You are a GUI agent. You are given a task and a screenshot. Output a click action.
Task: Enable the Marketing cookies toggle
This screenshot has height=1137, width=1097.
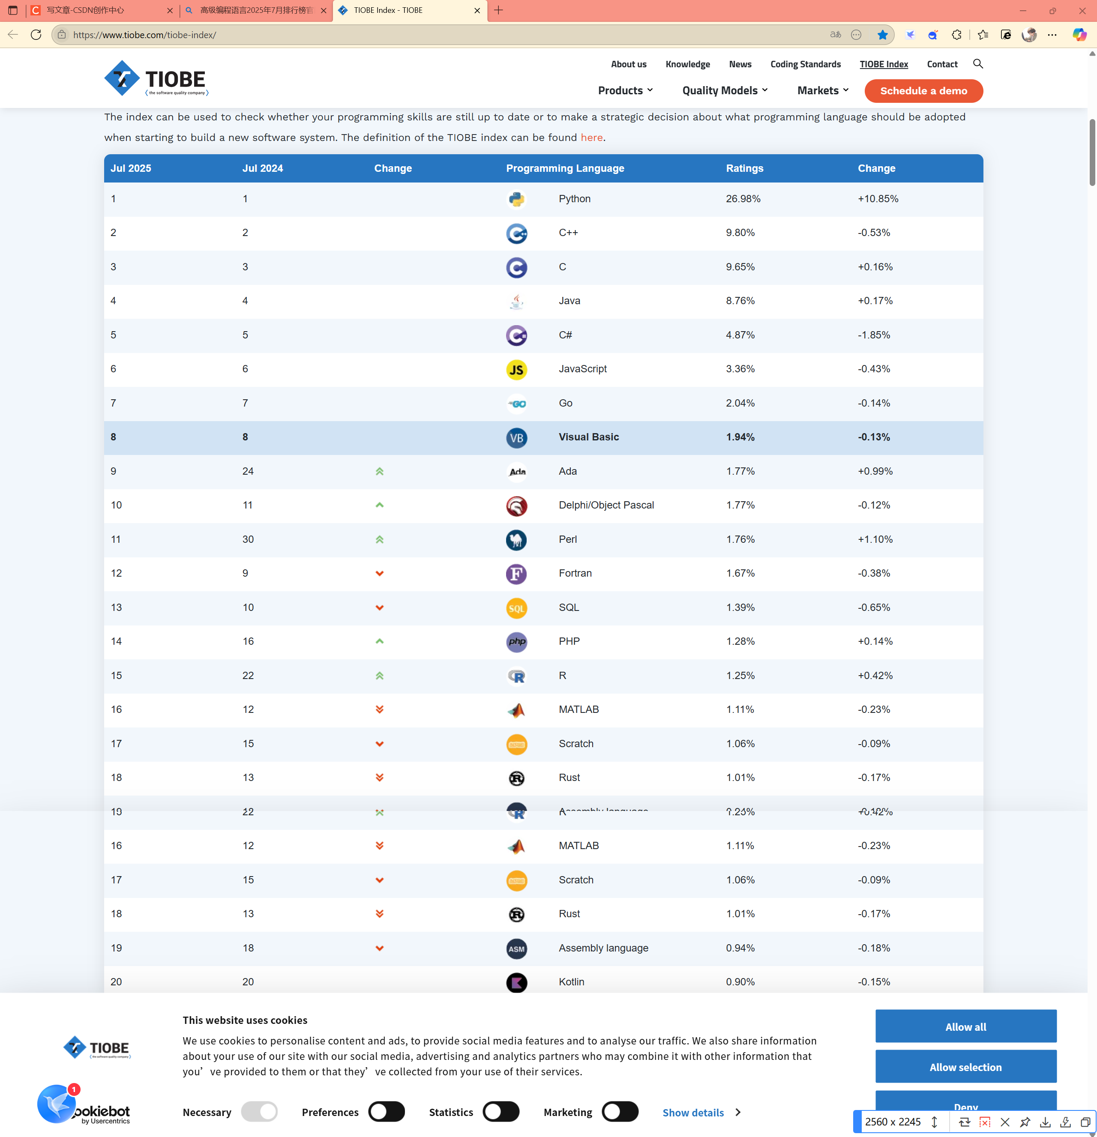point(620,1111)
